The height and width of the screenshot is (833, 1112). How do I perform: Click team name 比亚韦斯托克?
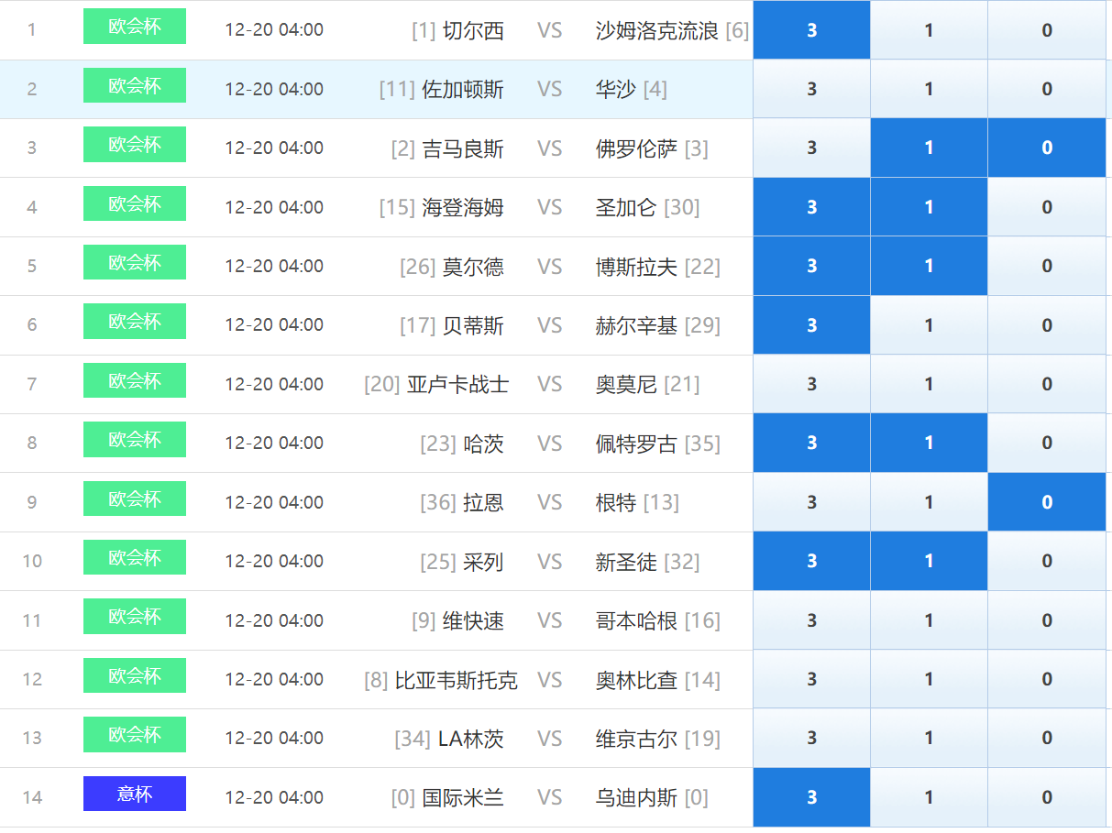click(457, 680)
